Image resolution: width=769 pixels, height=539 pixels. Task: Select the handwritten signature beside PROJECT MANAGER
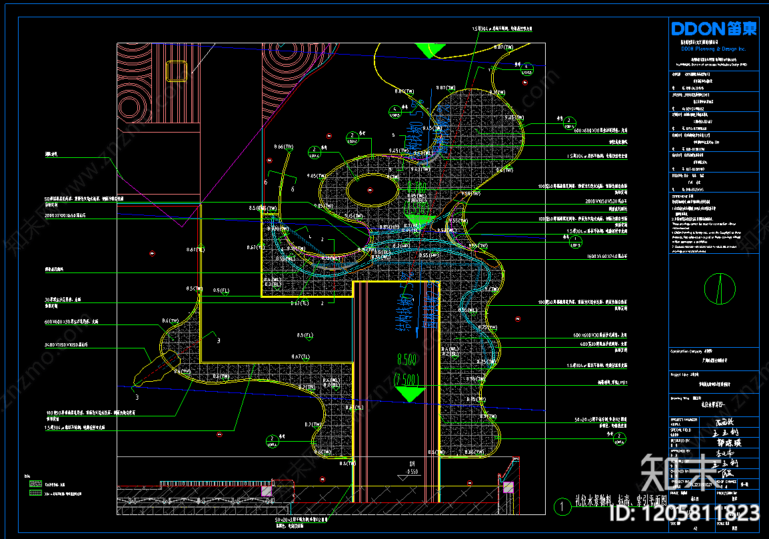tap(724, 422)
